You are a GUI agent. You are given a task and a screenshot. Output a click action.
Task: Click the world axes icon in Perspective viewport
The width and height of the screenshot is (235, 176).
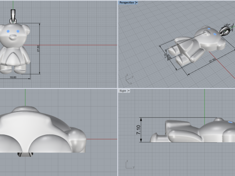tap(129, 79)
